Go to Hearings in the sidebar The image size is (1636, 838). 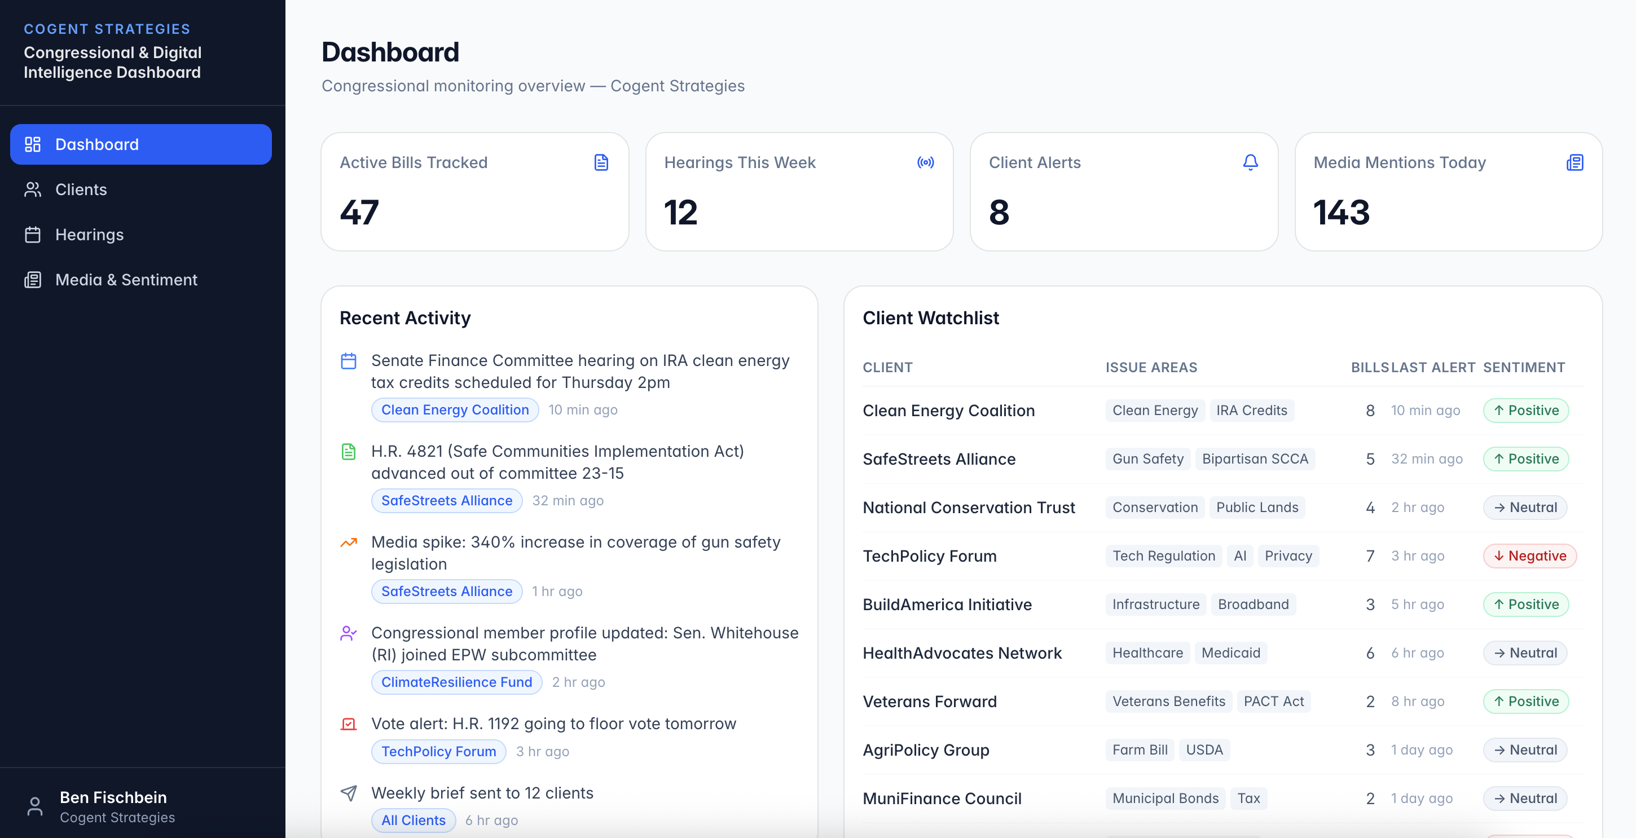click(89, 234)
